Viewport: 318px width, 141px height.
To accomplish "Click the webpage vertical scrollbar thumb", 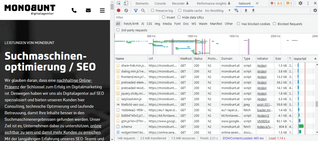I will click(x=112, y=6).
